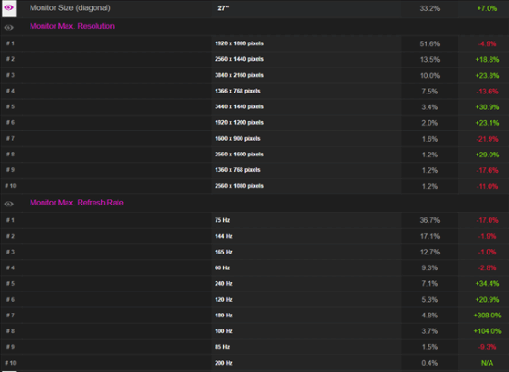Toggle eye icon beside Monitor Max. Refresh Rate
The image size is (509, 372).
point(8,204)
